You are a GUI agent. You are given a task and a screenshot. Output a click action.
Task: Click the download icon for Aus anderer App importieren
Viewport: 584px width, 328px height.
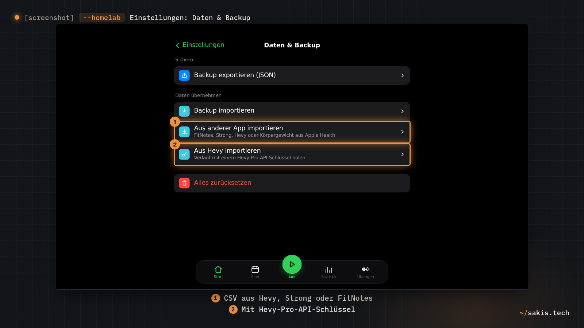click(x=184, y=132)
